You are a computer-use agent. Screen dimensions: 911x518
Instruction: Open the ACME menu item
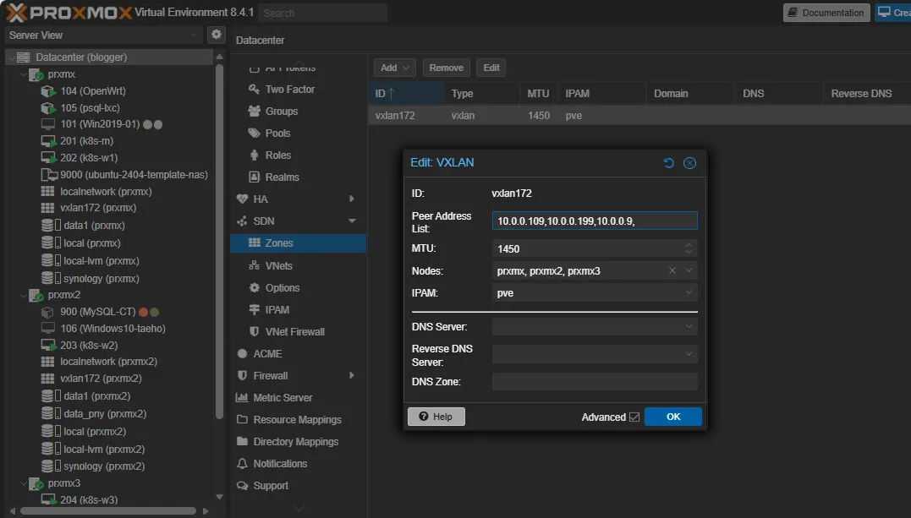pos(298,354)
